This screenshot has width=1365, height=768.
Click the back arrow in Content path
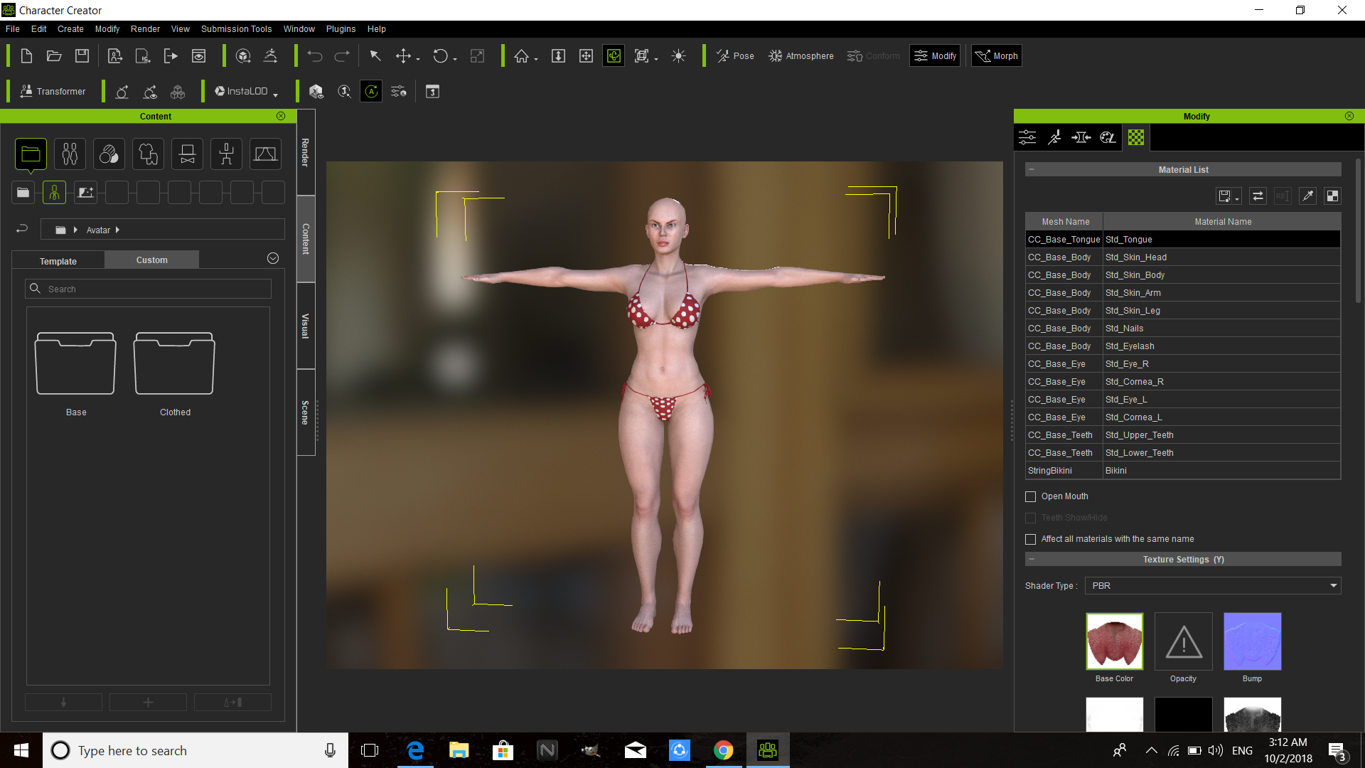point(22,229)
